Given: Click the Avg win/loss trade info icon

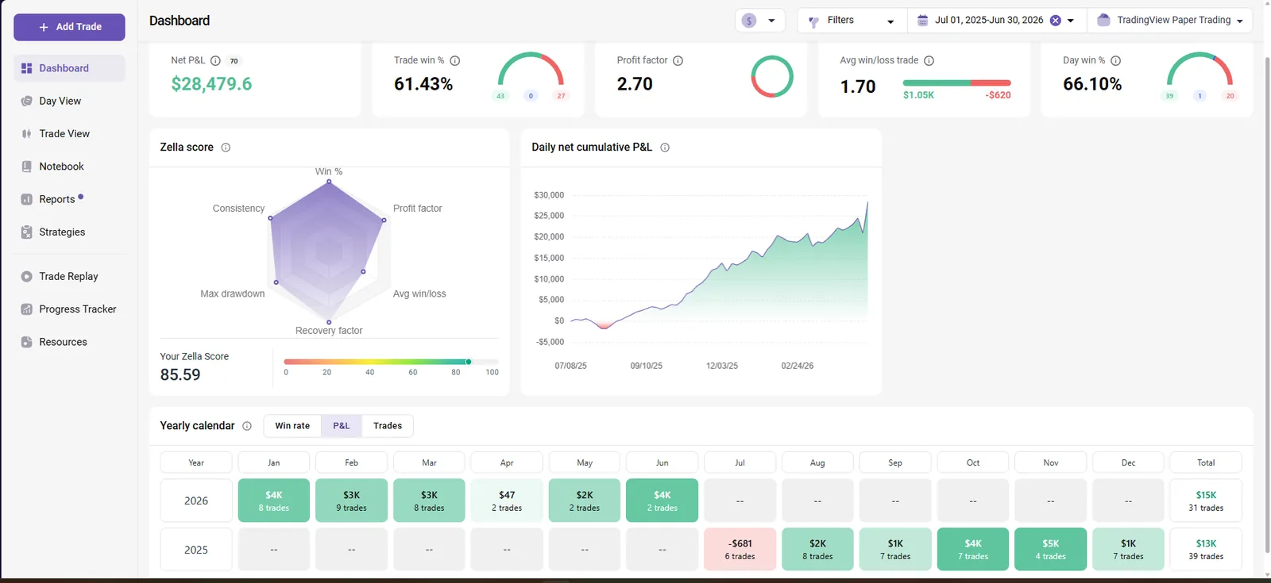Looking at the screenshot, I should click(x=929, y=60).
